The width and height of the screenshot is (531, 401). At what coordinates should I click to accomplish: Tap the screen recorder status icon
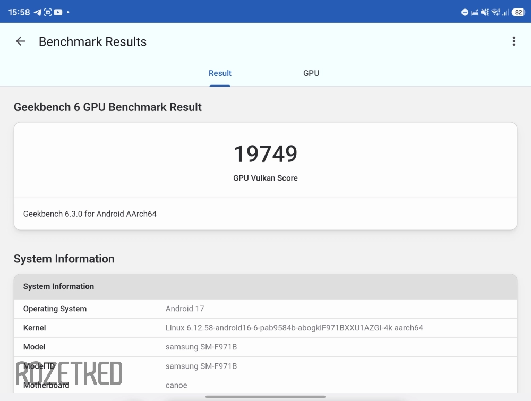48,13
